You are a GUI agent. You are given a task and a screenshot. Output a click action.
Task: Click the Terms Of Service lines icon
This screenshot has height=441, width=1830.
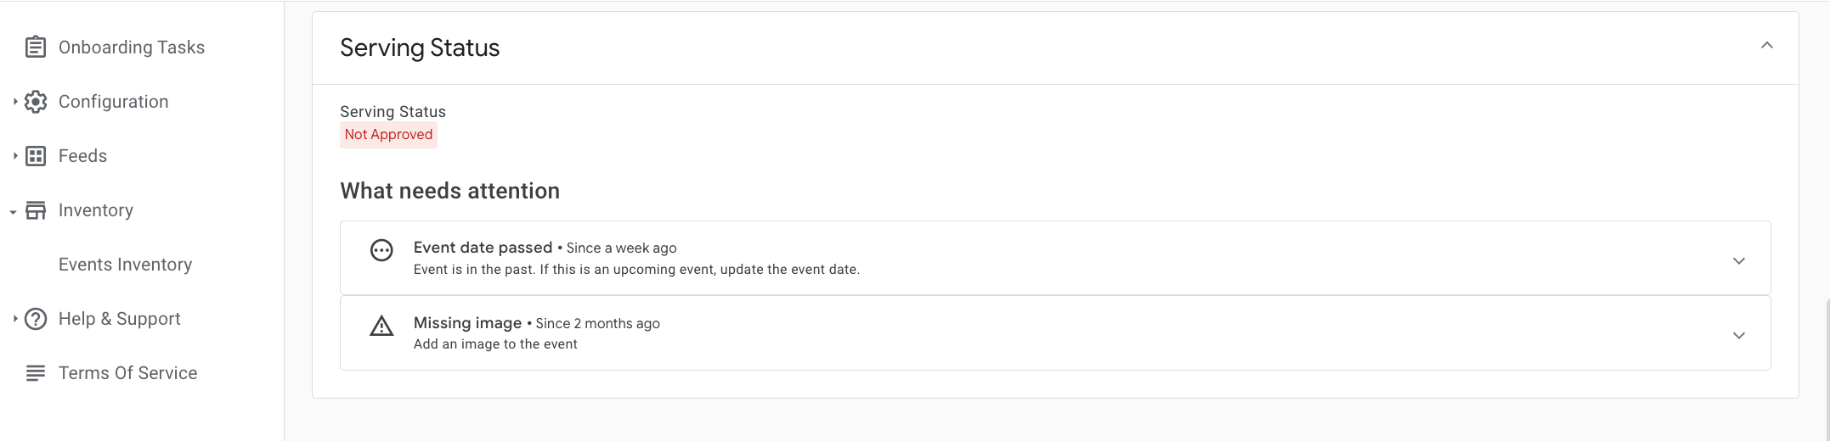[x=36, y=373]
